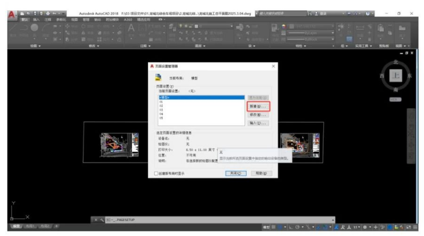Click the ViewCube top face
Viewport: 424px width, 236px height.
point(396,75)
